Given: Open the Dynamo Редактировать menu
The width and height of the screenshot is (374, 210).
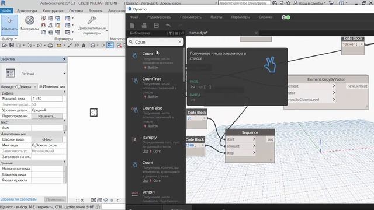Looking at the screenshot, I should click(159, 17).
